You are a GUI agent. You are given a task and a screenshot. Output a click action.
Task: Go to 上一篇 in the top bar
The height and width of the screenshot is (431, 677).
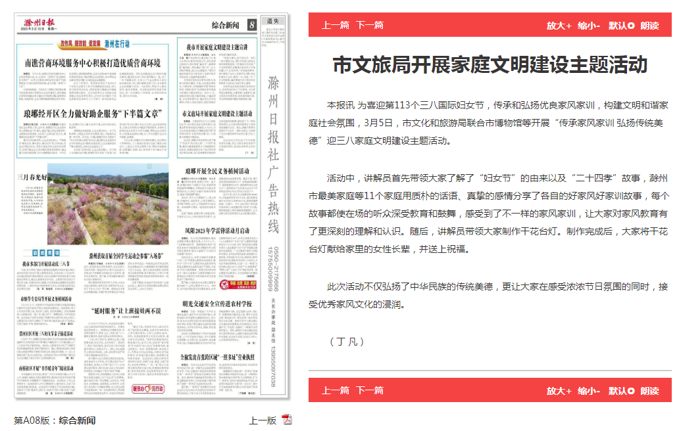pyautogui.click(x=336, y=26)
